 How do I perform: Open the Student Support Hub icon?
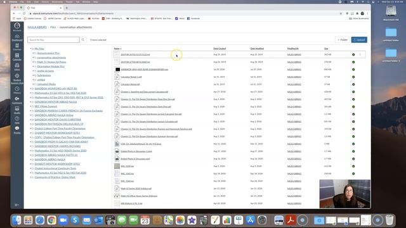[17, 79]
